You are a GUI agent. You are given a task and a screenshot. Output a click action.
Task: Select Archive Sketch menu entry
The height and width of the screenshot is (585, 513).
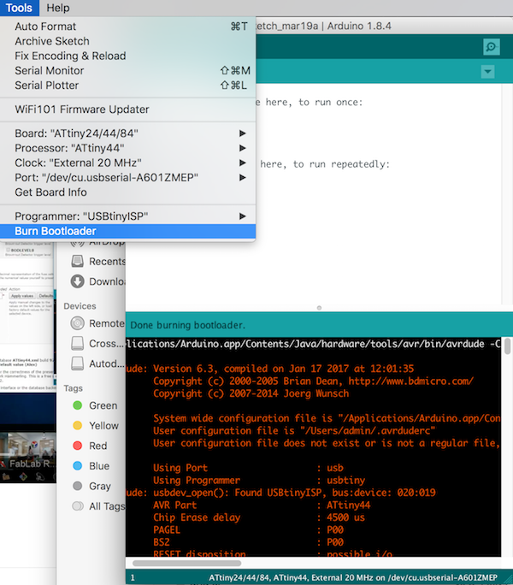click(x=127, y=41)
